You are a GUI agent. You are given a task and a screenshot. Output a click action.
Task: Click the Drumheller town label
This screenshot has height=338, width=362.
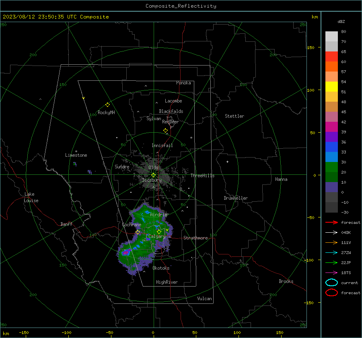[x=236, y=198]
